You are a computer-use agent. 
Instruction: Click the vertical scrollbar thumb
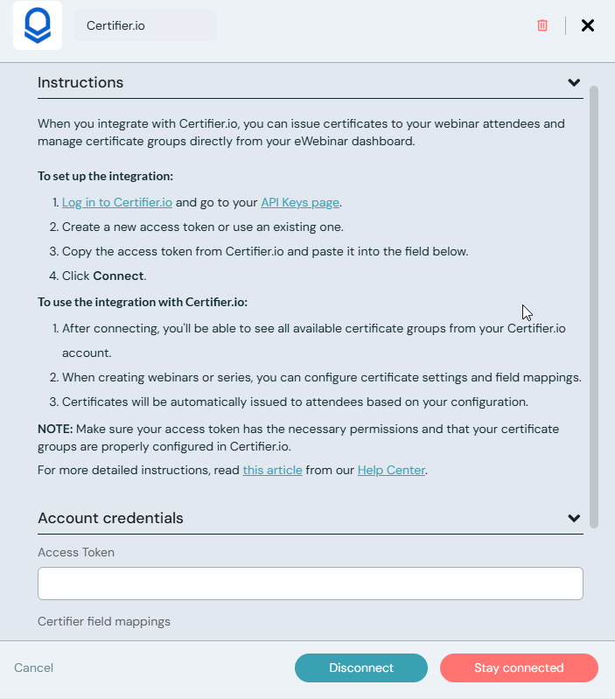point(594,306)
